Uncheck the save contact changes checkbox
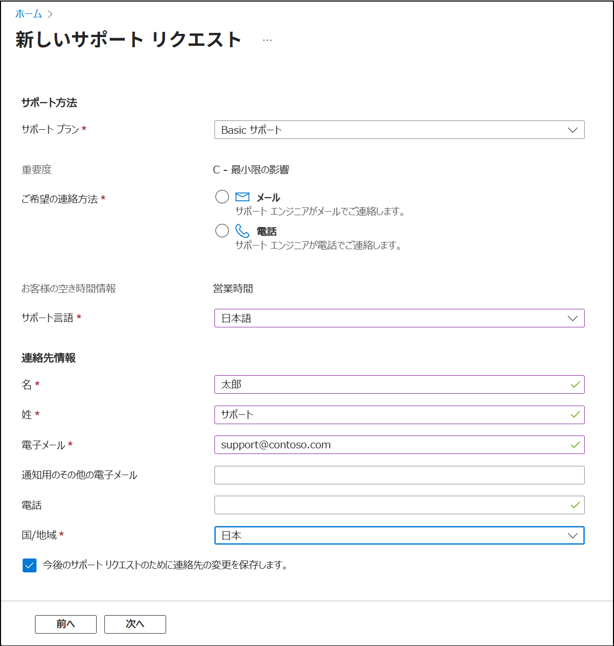This screenshot has width=614, height=646. point(29,566)
